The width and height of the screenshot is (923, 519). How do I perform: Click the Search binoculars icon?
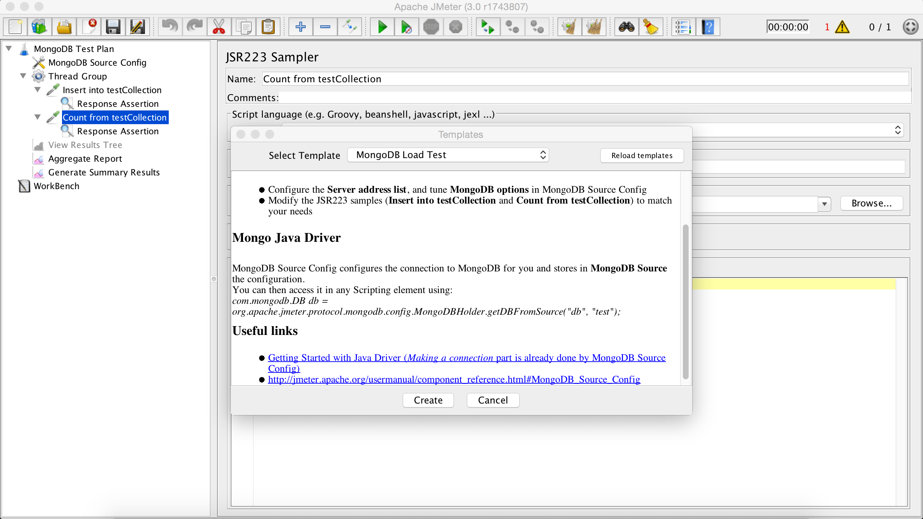pyautogui.click(x=626, y=27)
